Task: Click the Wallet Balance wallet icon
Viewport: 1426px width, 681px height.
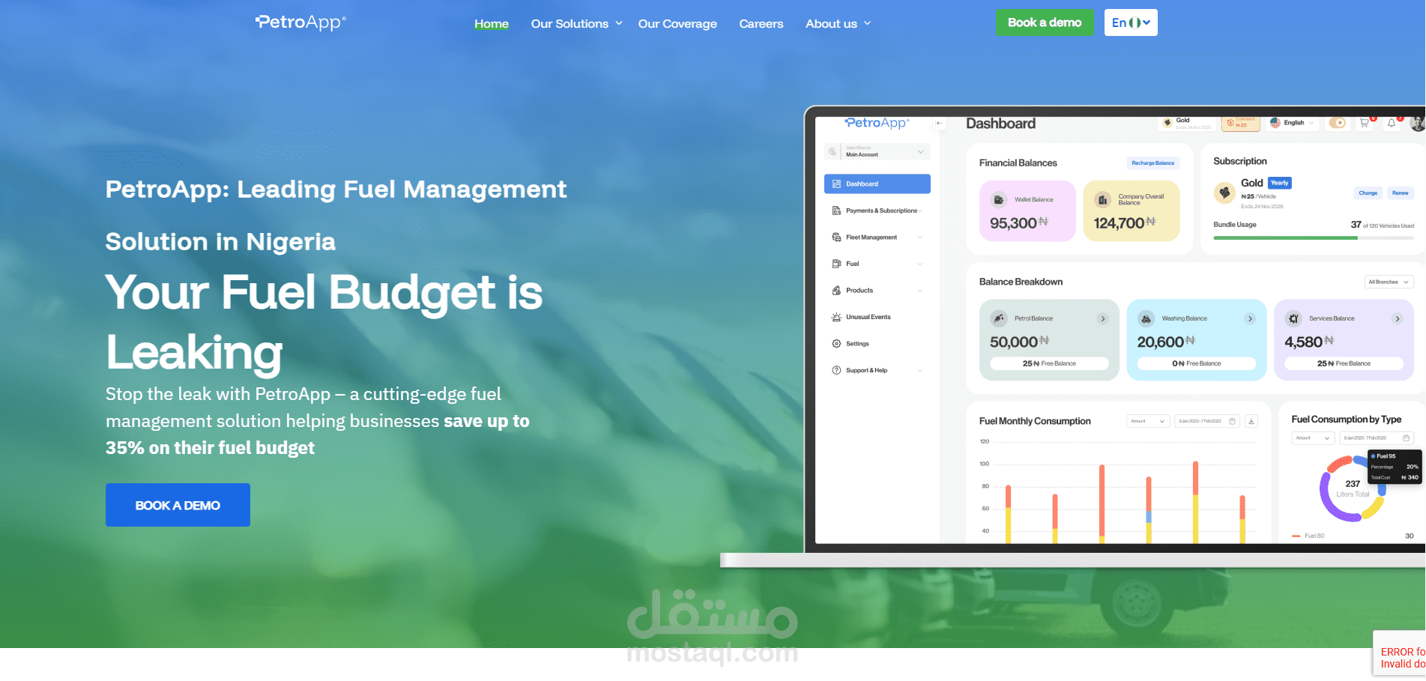Action: click(x=999, y=200)
